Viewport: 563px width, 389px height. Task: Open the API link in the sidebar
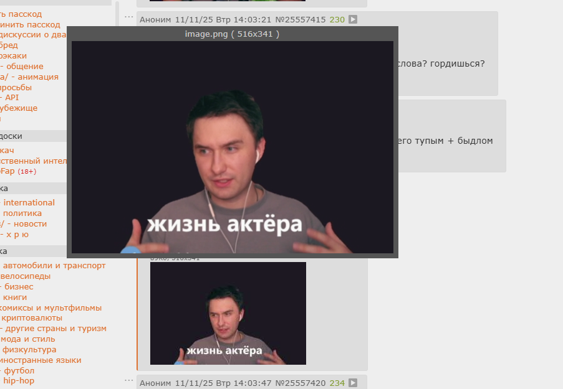[9, 98]
